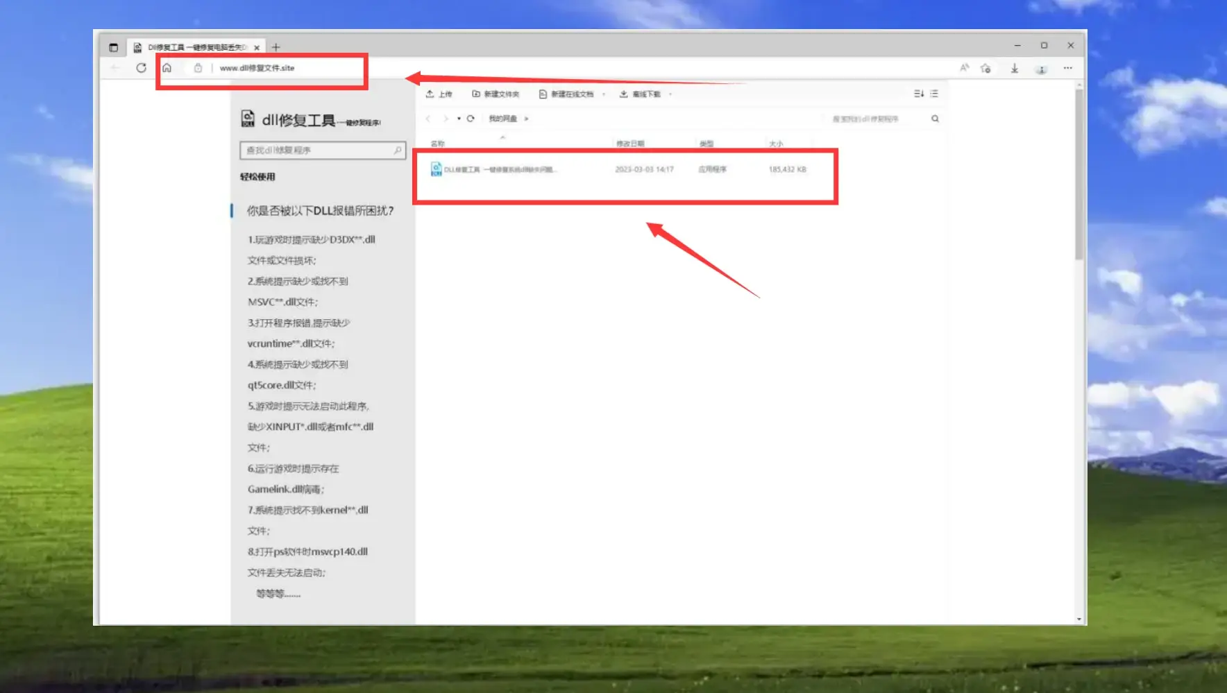Click the browser Downloads icon

[1015, 68]
